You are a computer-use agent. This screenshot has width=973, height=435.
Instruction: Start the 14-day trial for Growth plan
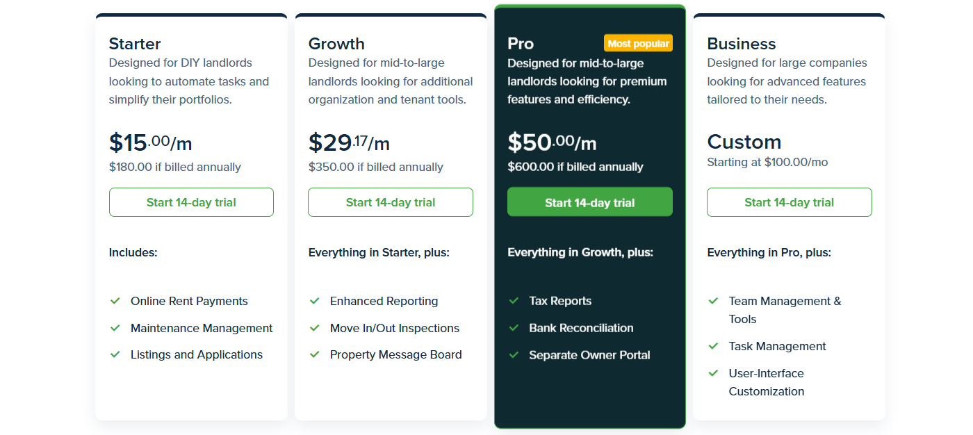[x=391, y=202]
